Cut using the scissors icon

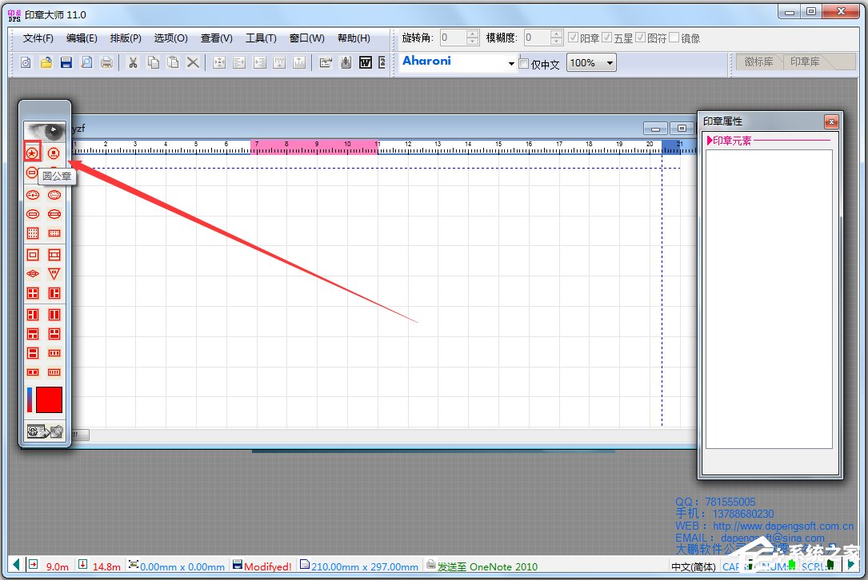click(133, 62)
